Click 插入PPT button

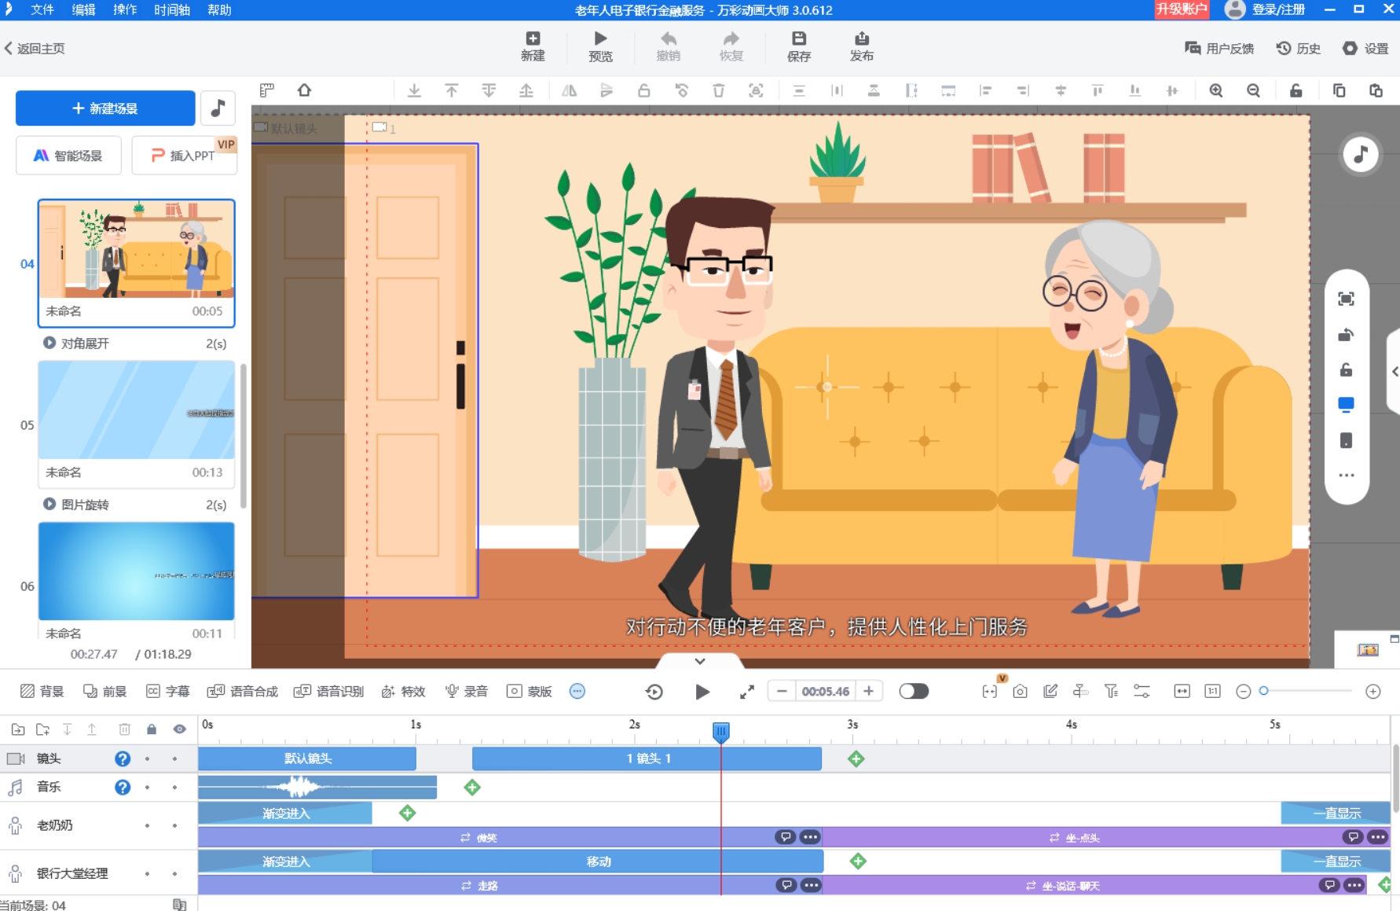tap(184, 156)
